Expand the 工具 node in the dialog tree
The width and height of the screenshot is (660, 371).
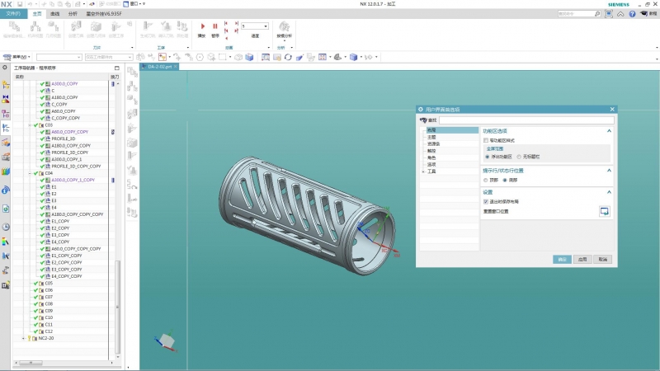coord(423,171)
